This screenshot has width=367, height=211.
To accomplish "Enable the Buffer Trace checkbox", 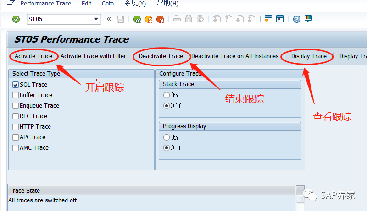I will (16, 95).
